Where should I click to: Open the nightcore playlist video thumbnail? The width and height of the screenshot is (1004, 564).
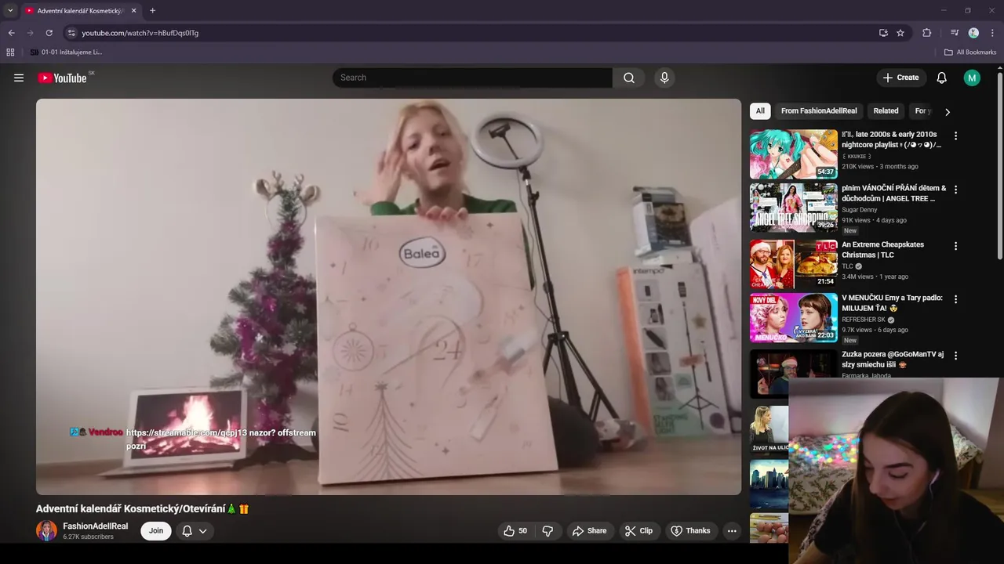pyautogui.click(x=793, y=154)
